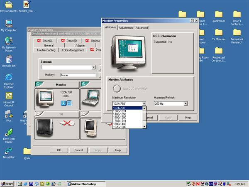Image resolution: width=249 pixels, height=187 pixels.
Task: Launch Easy Icon Maker shortcut
Action: click(x=9, y=135)
